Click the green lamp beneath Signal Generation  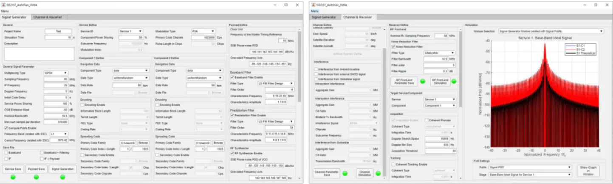pos(62,177)
